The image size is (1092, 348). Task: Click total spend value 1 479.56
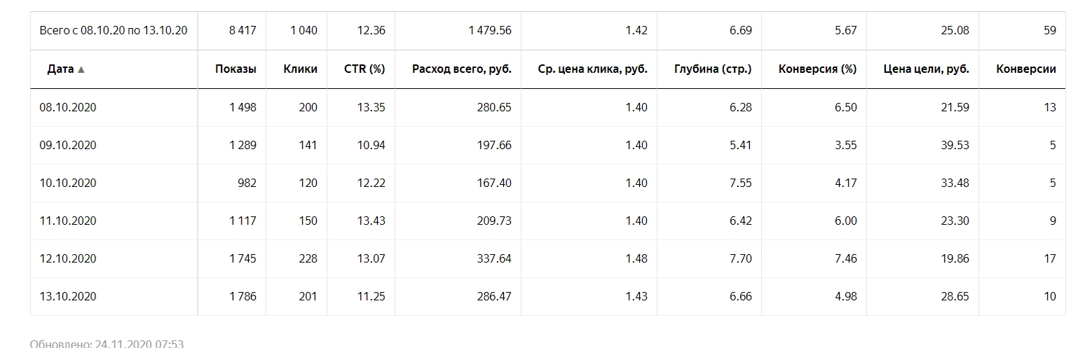coord(489,31)
